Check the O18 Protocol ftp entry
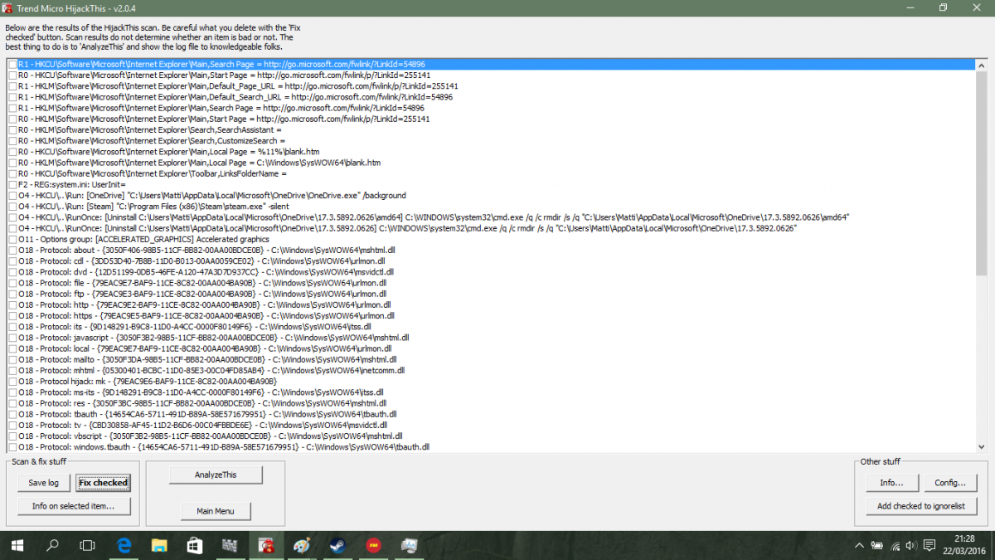Screen dimensions: 995x560 [12, 294]
